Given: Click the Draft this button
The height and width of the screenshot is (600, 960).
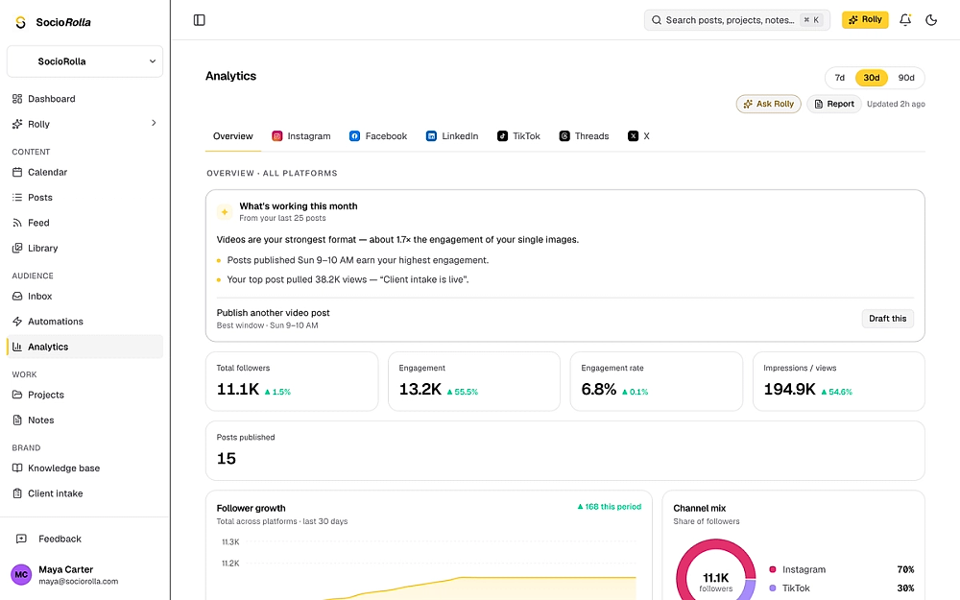Looking at the screenshot, I should pos(887,319).
